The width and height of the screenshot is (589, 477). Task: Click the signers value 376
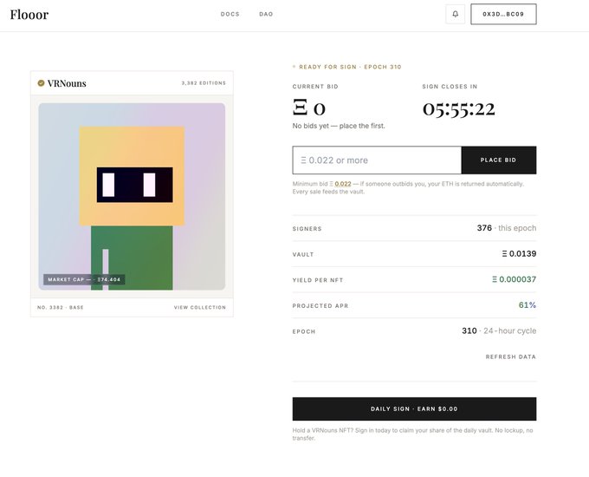(x=484, y=228)
